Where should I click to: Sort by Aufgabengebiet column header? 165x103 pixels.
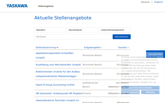click(x=93, y=48)
